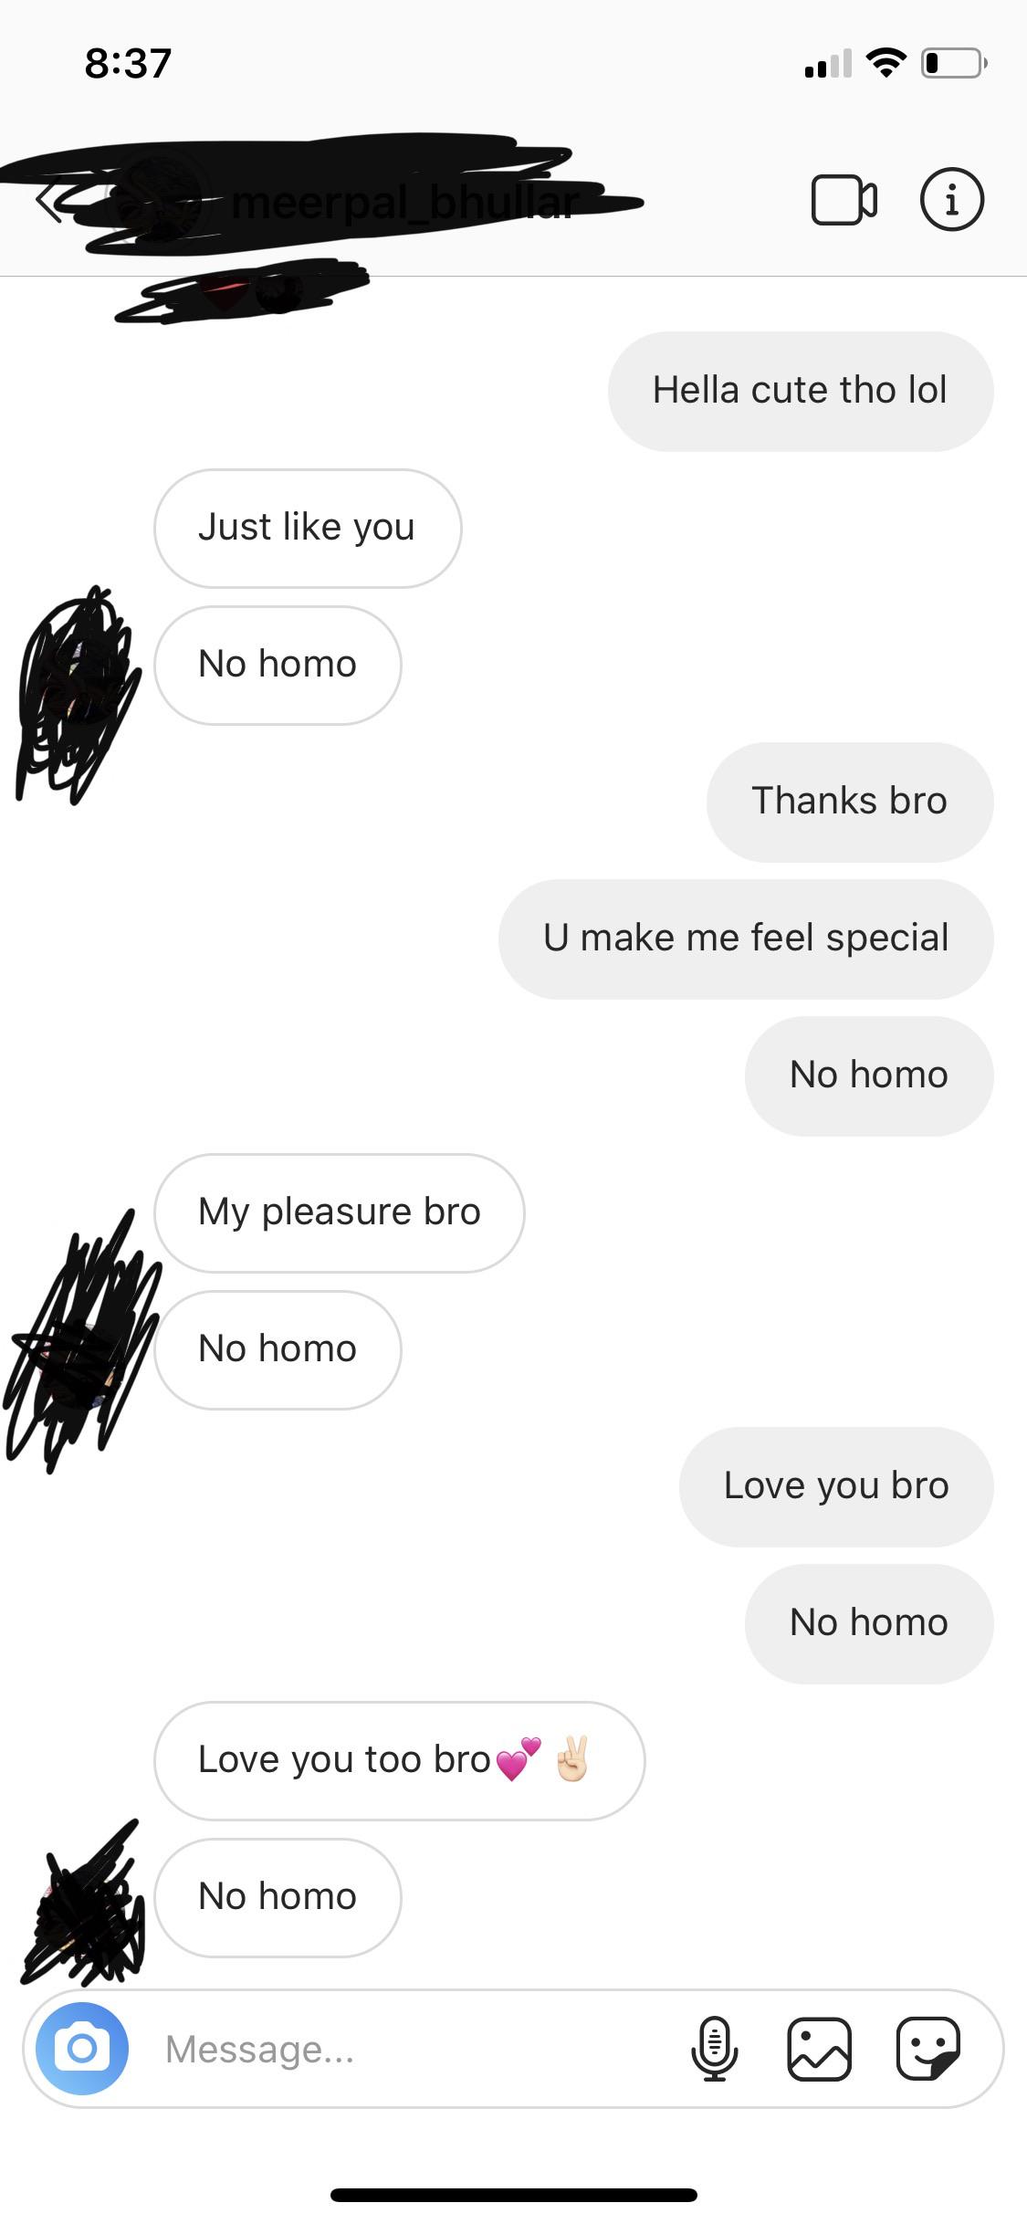Open conversation info details icon
1027x2224 pixels.
pyautogui.click(x=951, y=199)
